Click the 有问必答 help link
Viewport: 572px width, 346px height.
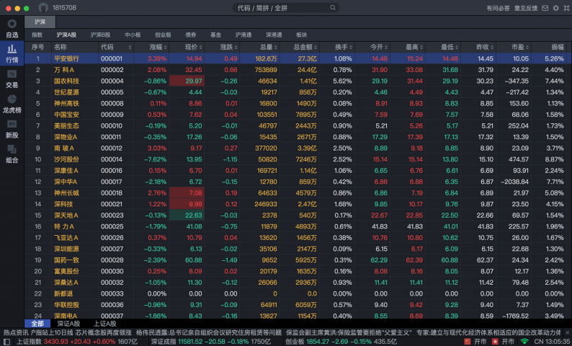pos(498,8)
